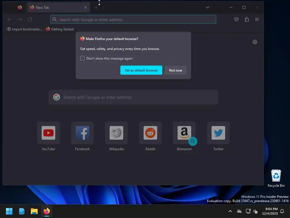Click the muted volume tray icon
Viewport: 290px width, 218px height.
click(255, 211)
